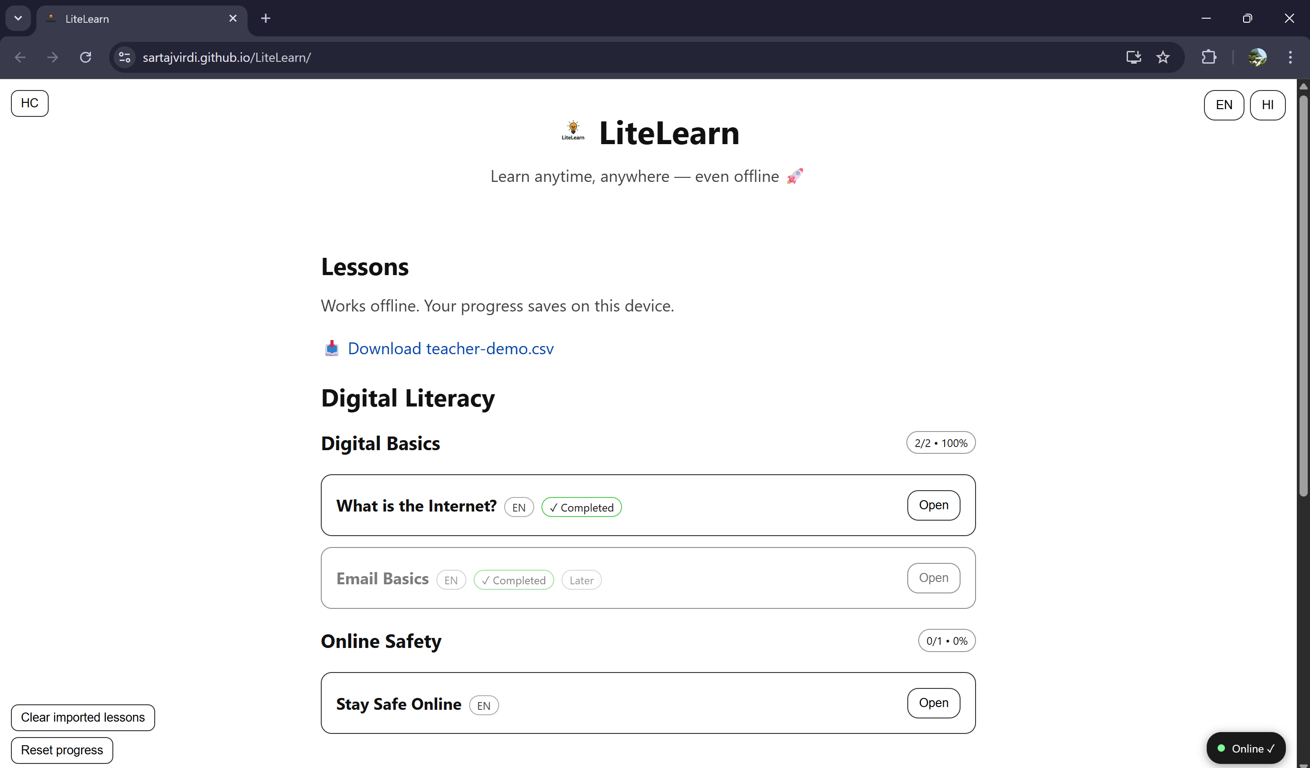View site information icon in address bar
Screen dimensions: 1310x768
click(x=125, y=57)
